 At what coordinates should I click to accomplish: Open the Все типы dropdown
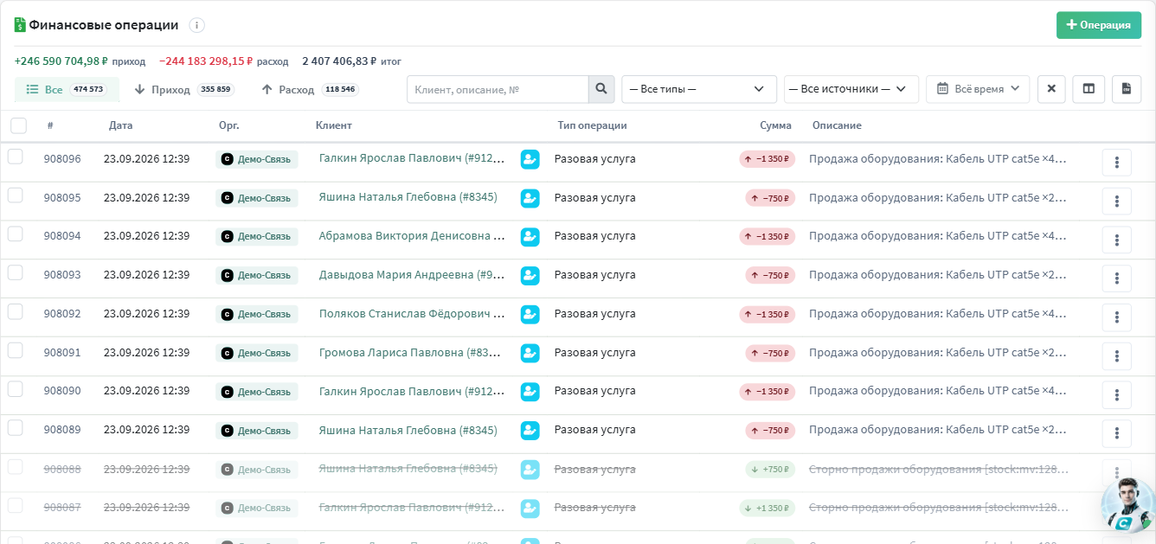click(x=699, y=89)
